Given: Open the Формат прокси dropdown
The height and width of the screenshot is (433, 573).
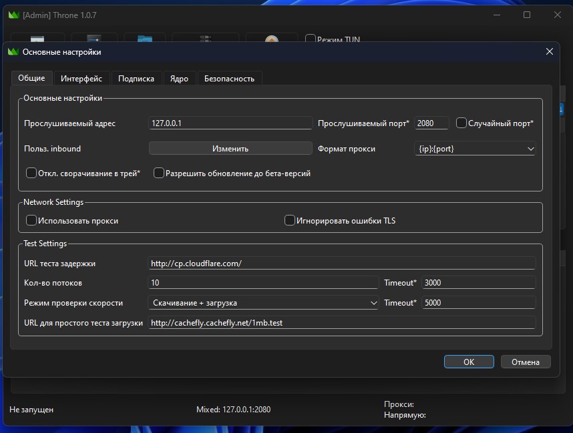Looking at the screenshot, I should click(x=475, y=149).
